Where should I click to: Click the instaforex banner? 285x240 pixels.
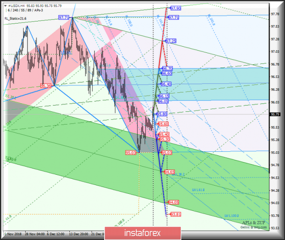click(143, 233)
